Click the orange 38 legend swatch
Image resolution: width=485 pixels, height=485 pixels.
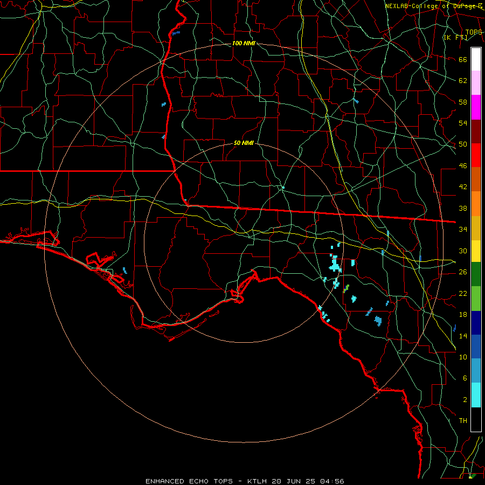pyautogui.click(x=476, y=204)
